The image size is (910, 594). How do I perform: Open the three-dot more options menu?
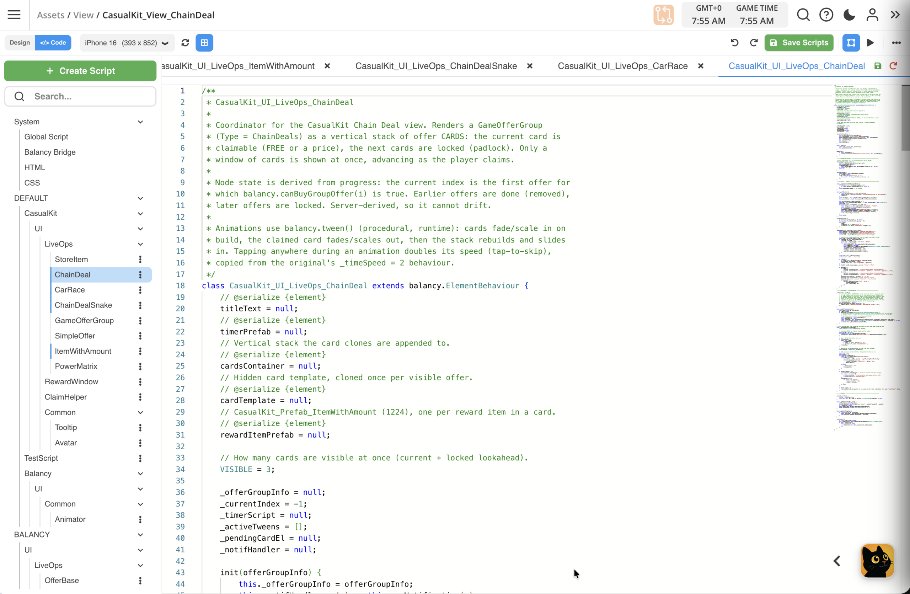coord(896,42)
